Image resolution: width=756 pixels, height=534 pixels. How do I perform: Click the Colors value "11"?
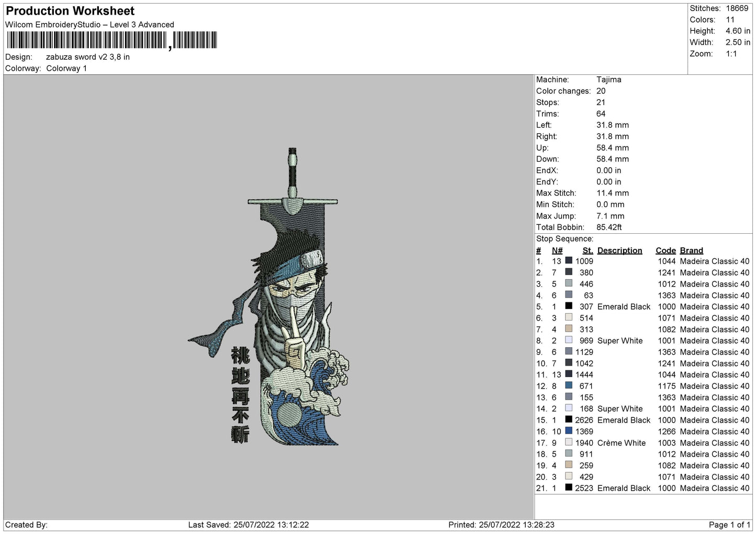pos(730,20)
